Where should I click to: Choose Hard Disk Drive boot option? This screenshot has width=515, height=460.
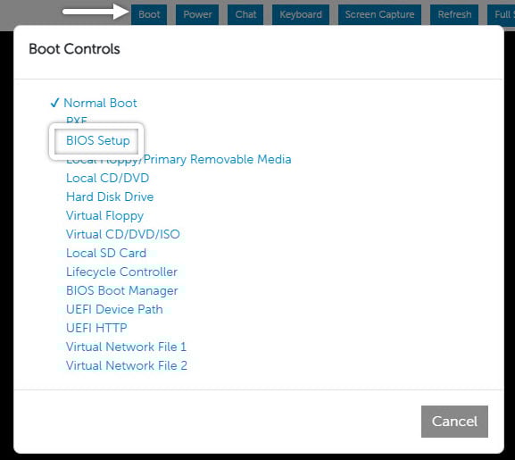tap(110, 197)
